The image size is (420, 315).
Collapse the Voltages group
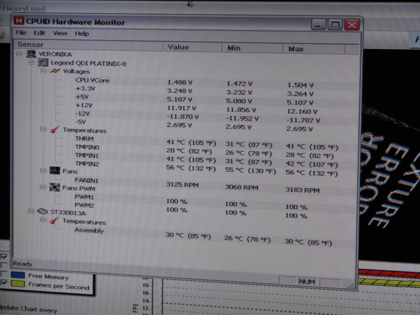point(43,71)
